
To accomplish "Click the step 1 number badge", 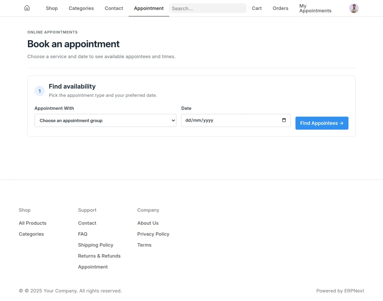I will 40,91.
